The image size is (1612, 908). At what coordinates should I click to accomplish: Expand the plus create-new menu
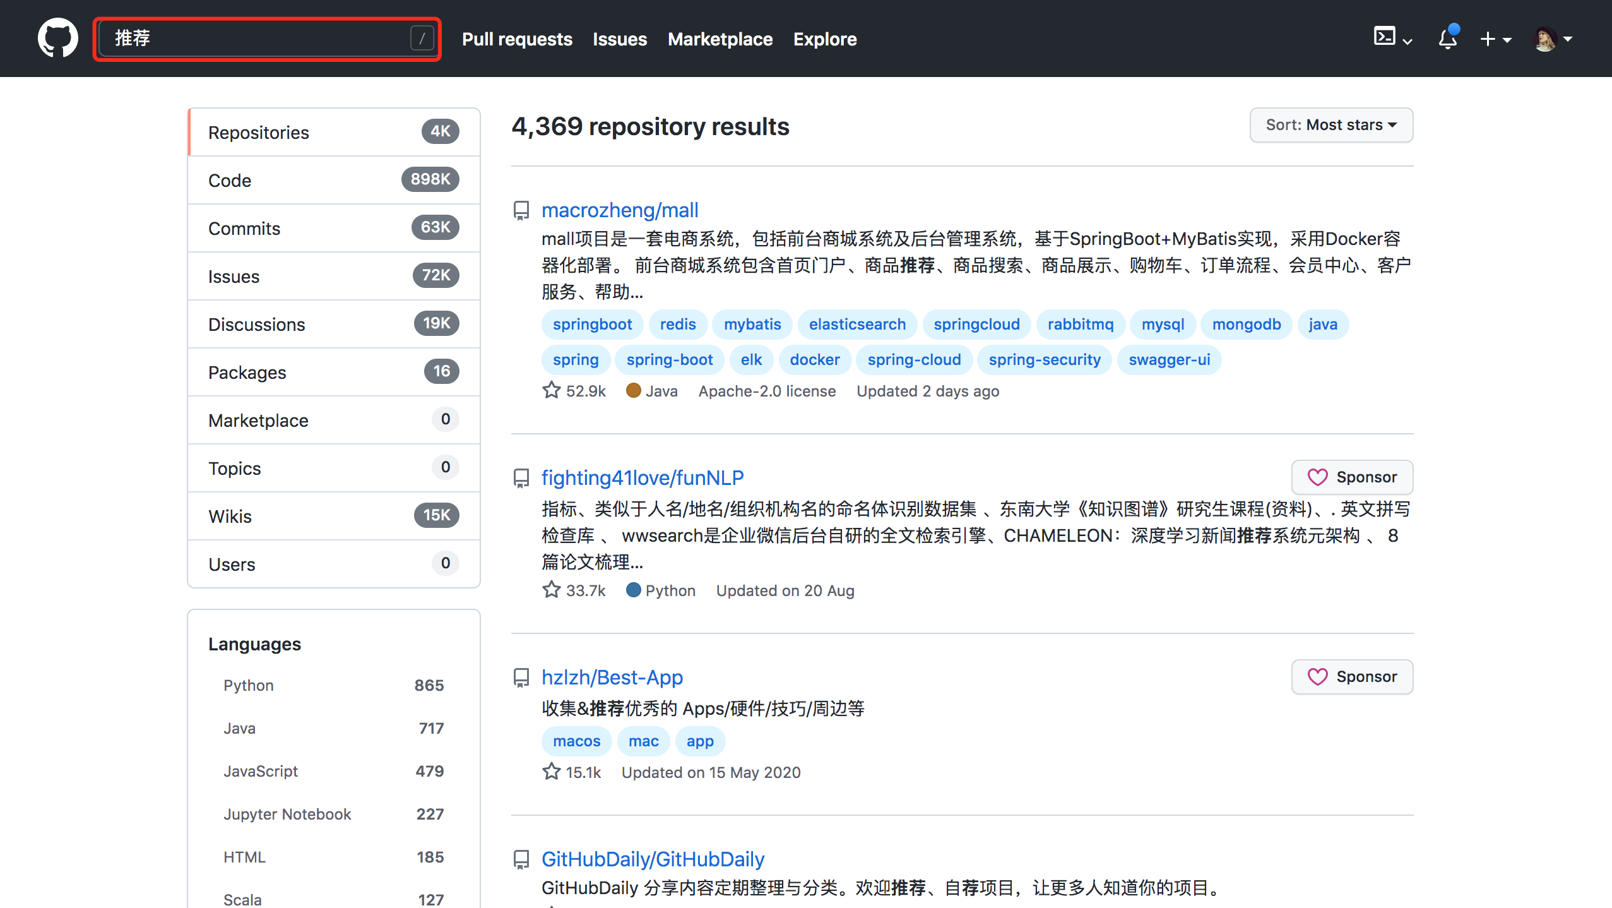1495,39
